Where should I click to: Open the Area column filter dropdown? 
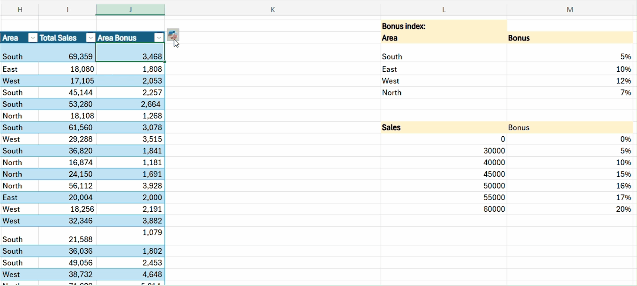coord(33,38)
